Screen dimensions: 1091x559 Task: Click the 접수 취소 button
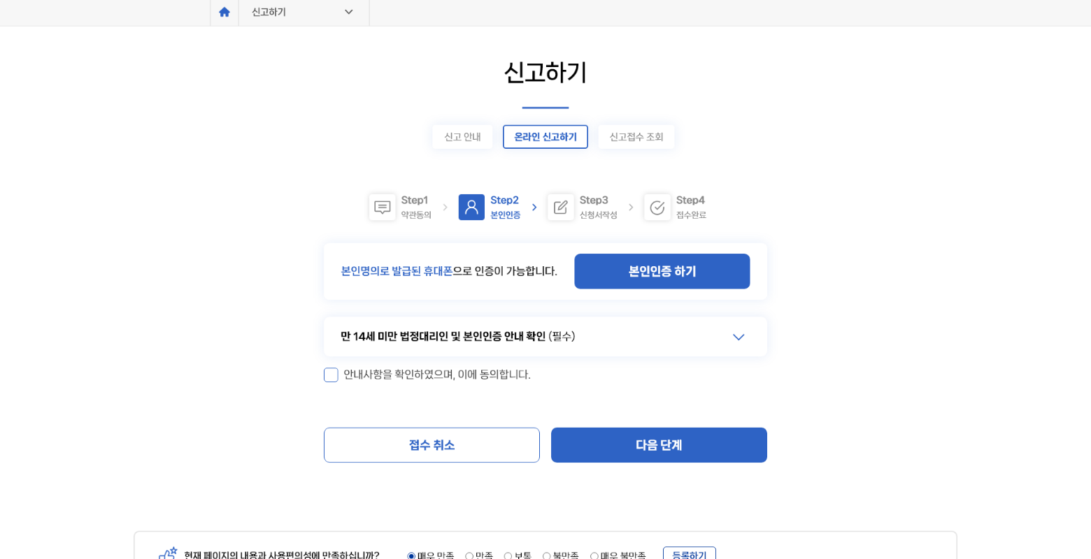click(x=432, y=445)
